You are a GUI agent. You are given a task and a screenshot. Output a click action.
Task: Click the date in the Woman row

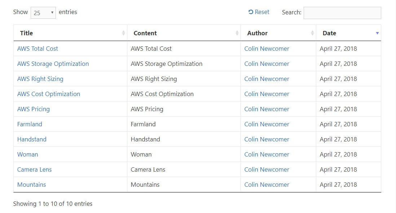[338, 154]
